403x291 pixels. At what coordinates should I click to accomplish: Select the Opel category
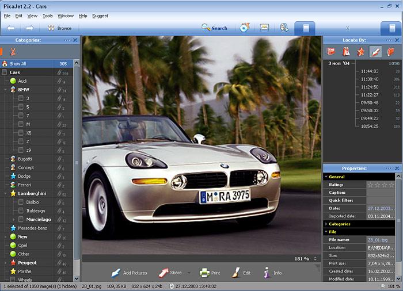(22, 246)
